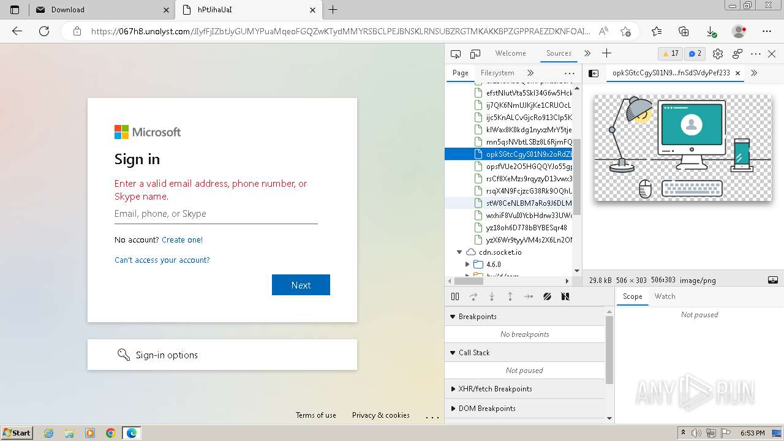This screenshot has width=784, height=441.
Task: Go back to the previous page
Action: (x=17, y=31)
